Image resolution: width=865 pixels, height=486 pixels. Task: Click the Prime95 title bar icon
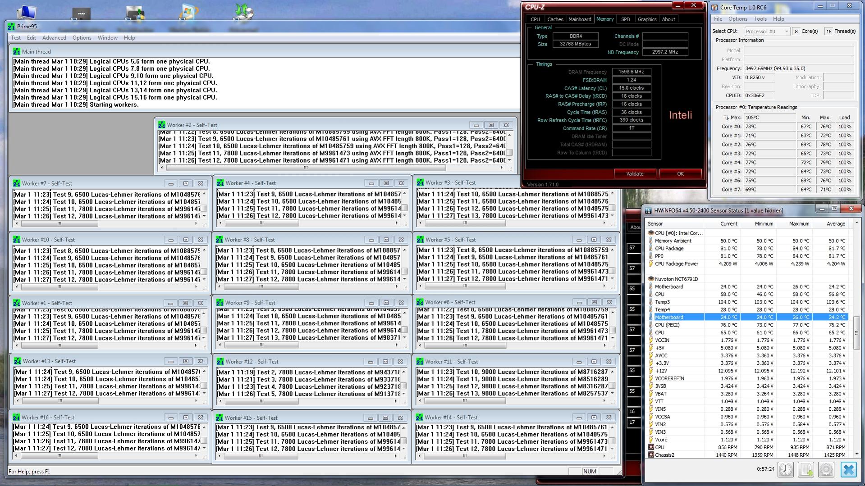point(11,27)
